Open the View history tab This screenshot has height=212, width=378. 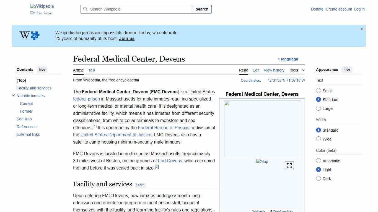[274, 70]
